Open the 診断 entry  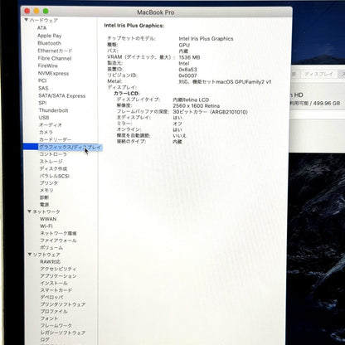click(x=44, y=197)
